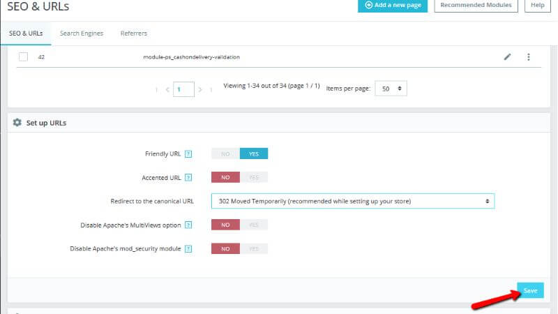This screenshot has width=558, height=314.
Task: Set Disable Apache's MultiViews option to YES
Action: tap(254, 225)
